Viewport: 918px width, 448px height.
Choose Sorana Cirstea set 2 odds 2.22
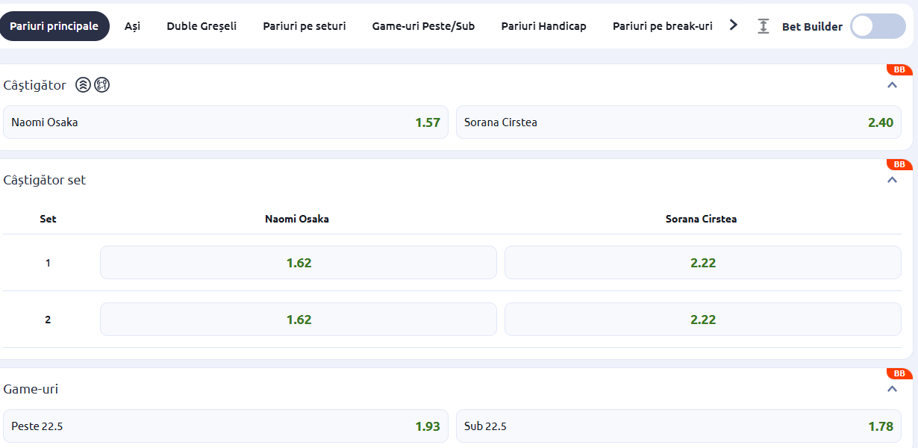point(702,320)
